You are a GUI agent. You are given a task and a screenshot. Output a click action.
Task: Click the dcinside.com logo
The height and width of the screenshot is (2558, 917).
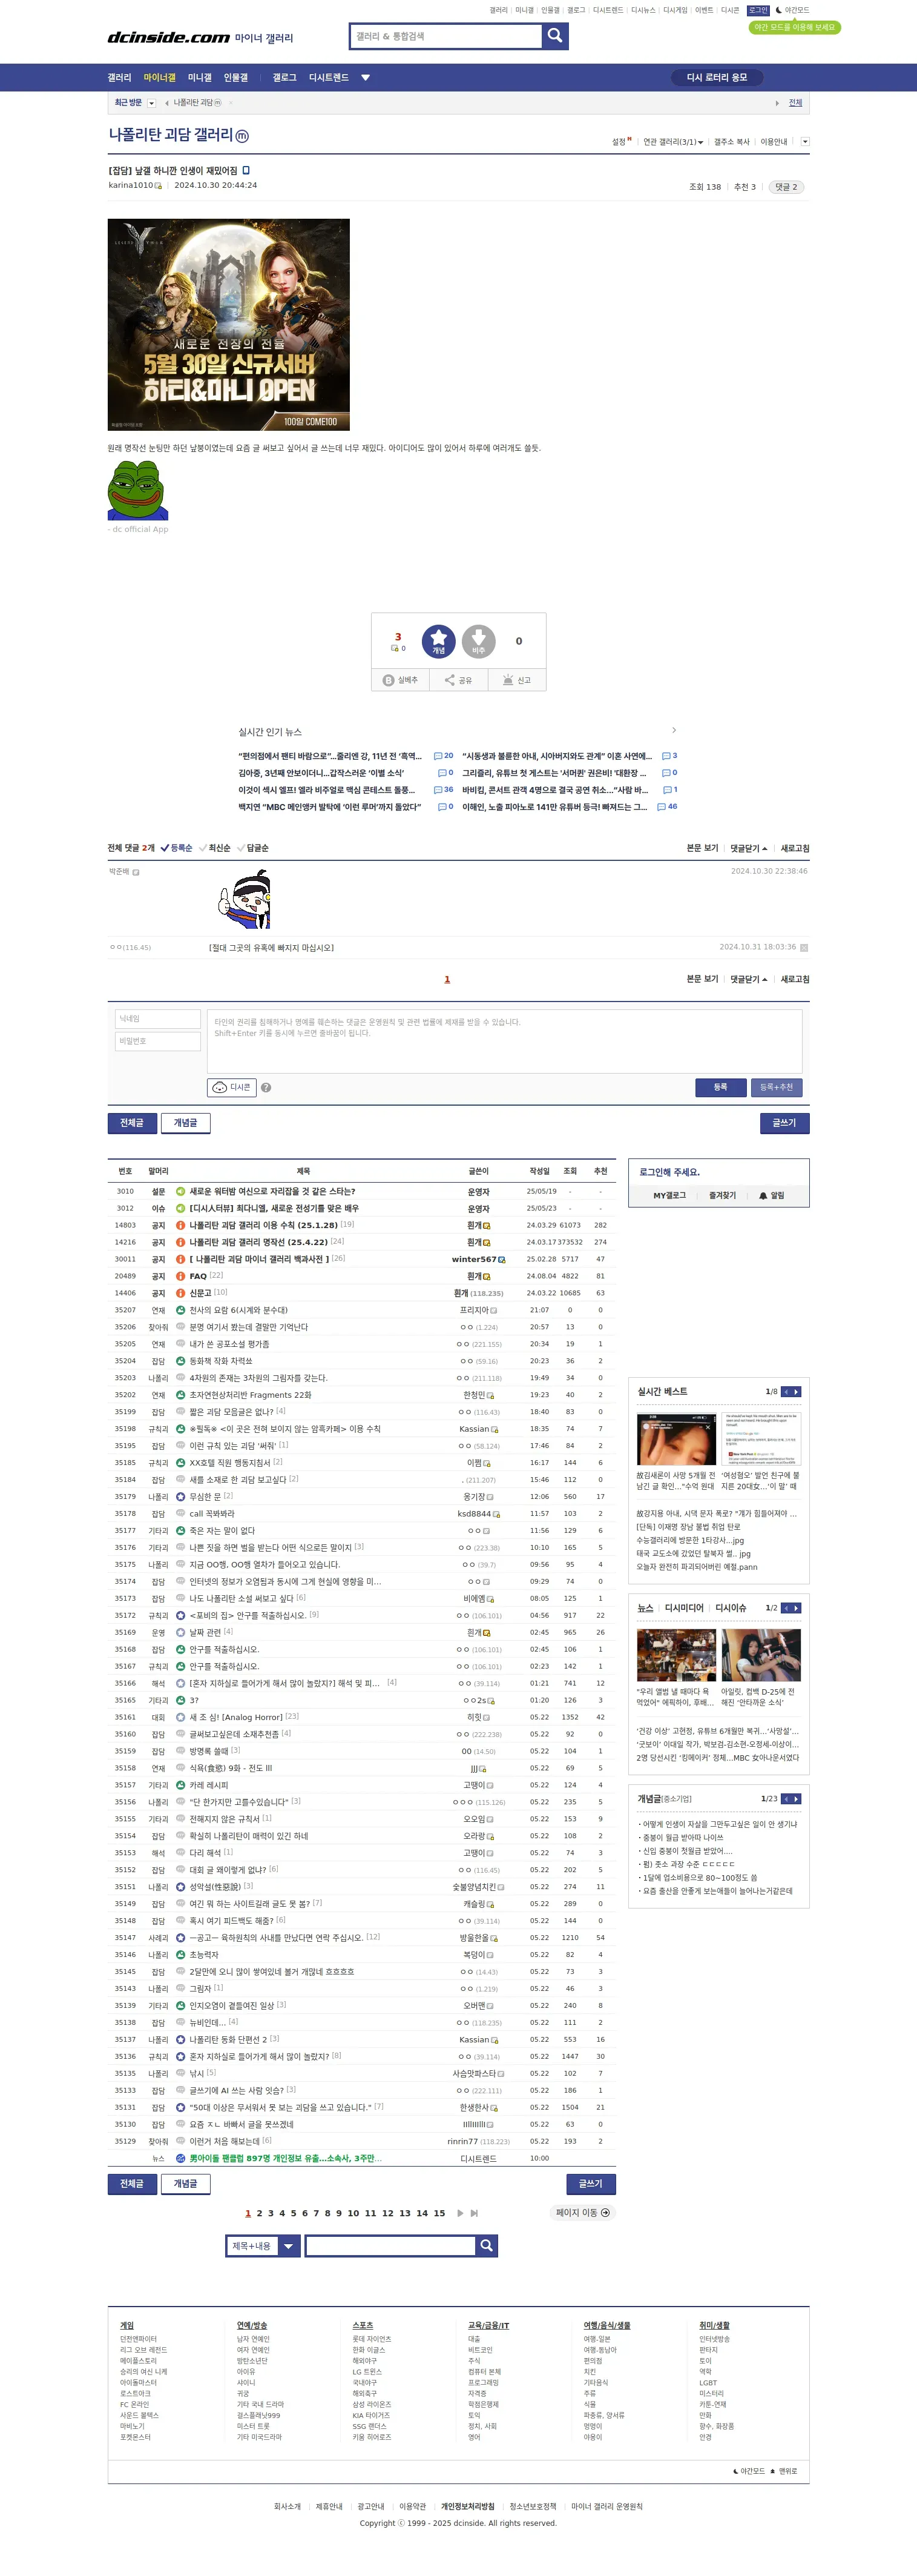coord(169,38)
